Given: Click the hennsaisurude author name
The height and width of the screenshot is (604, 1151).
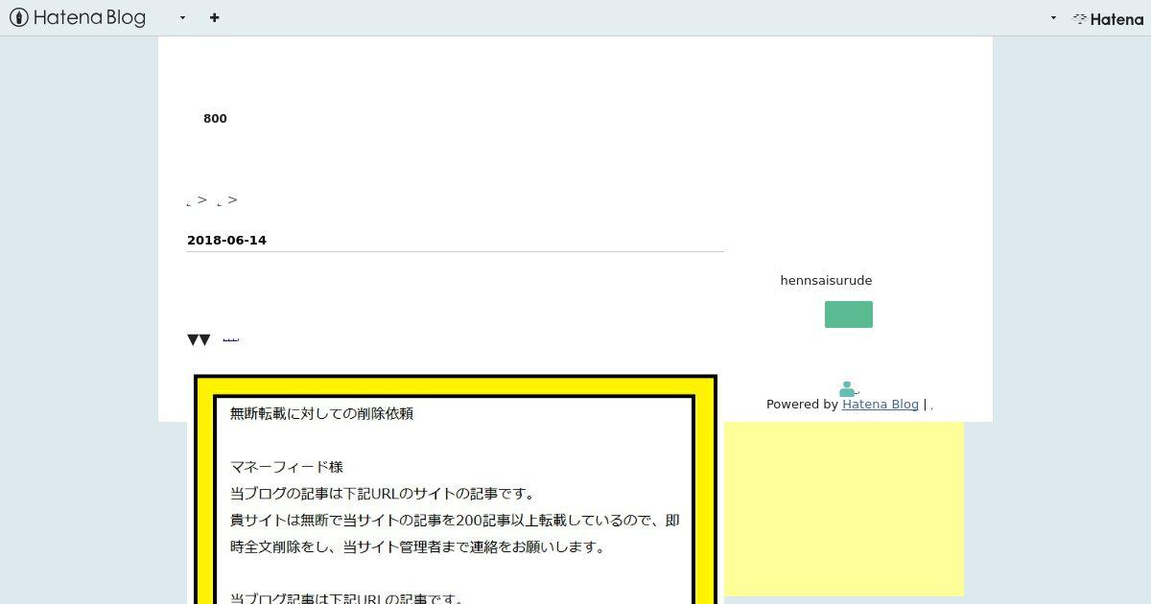Looking at the screenshot, I should pyautogui.click(x=826, y=281).
